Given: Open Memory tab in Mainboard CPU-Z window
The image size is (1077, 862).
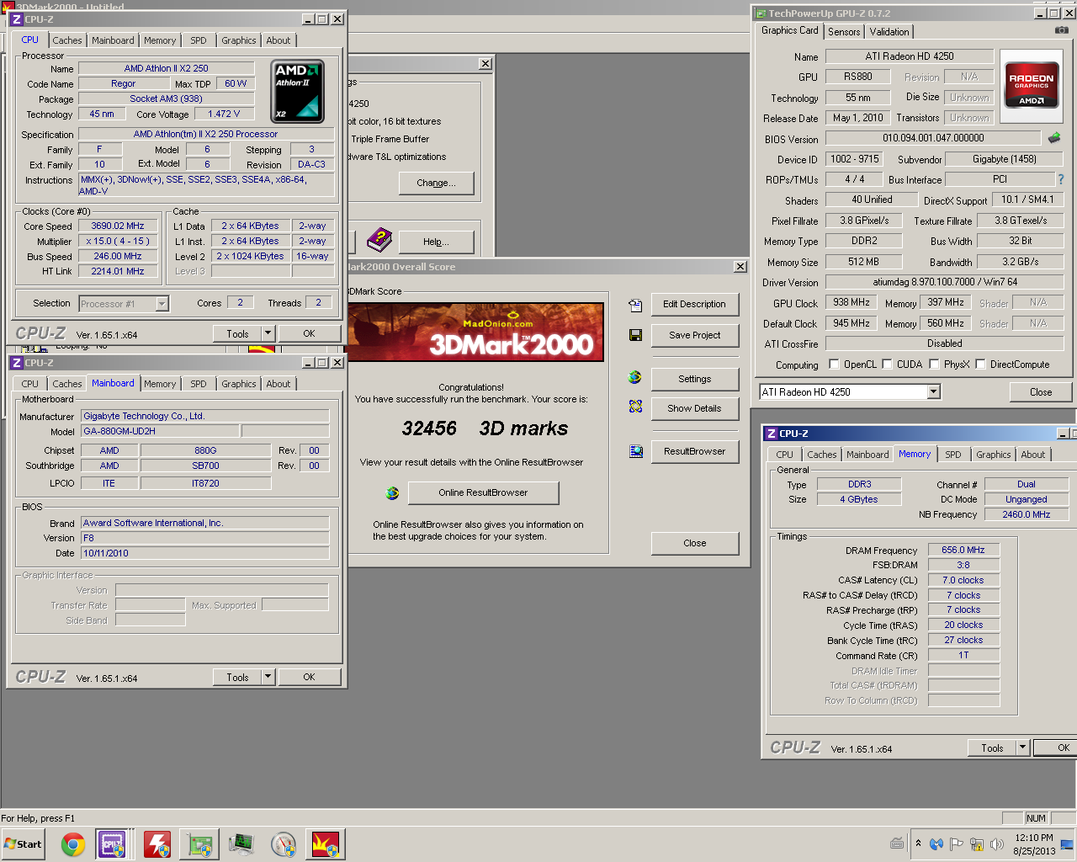Looking at the screenshot, I should [x=160, y=384].
